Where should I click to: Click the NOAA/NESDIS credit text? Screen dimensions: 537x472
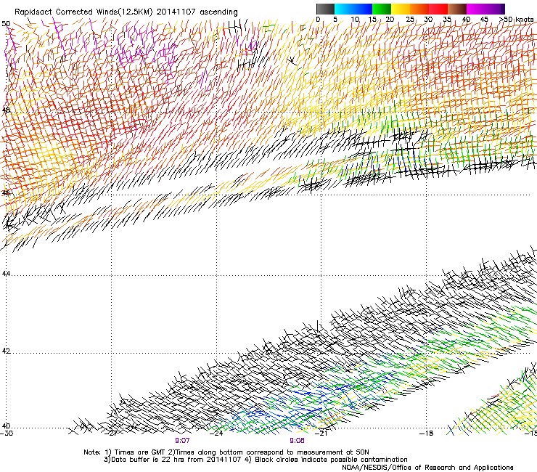pos(427,468)
